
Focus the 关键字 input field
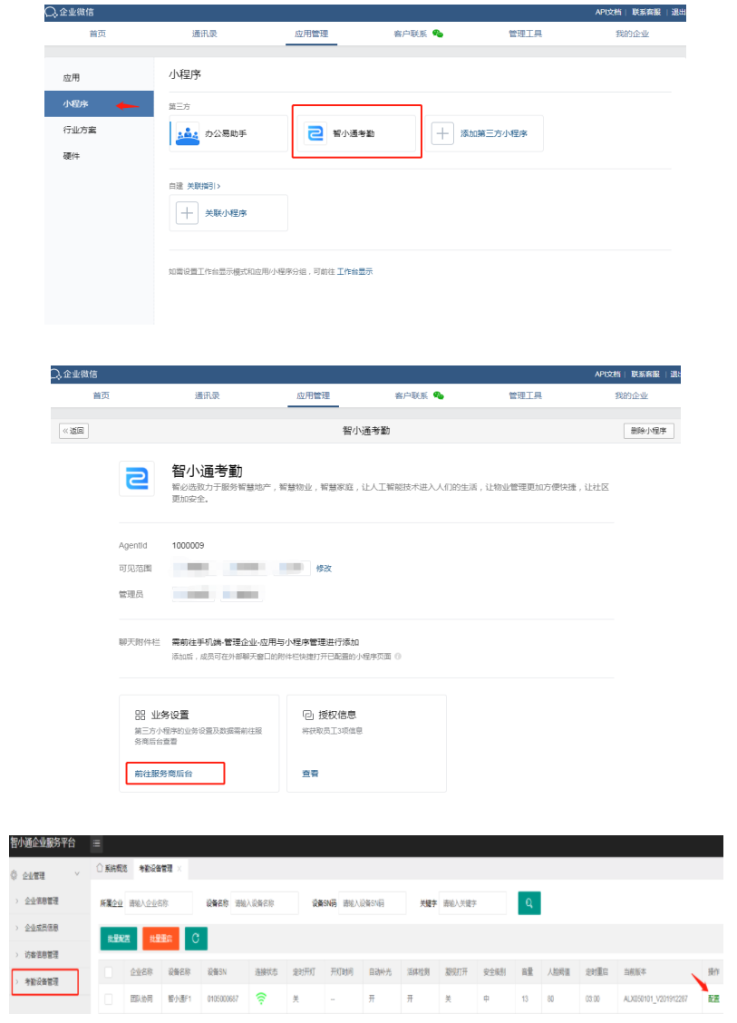coord(473,903)
